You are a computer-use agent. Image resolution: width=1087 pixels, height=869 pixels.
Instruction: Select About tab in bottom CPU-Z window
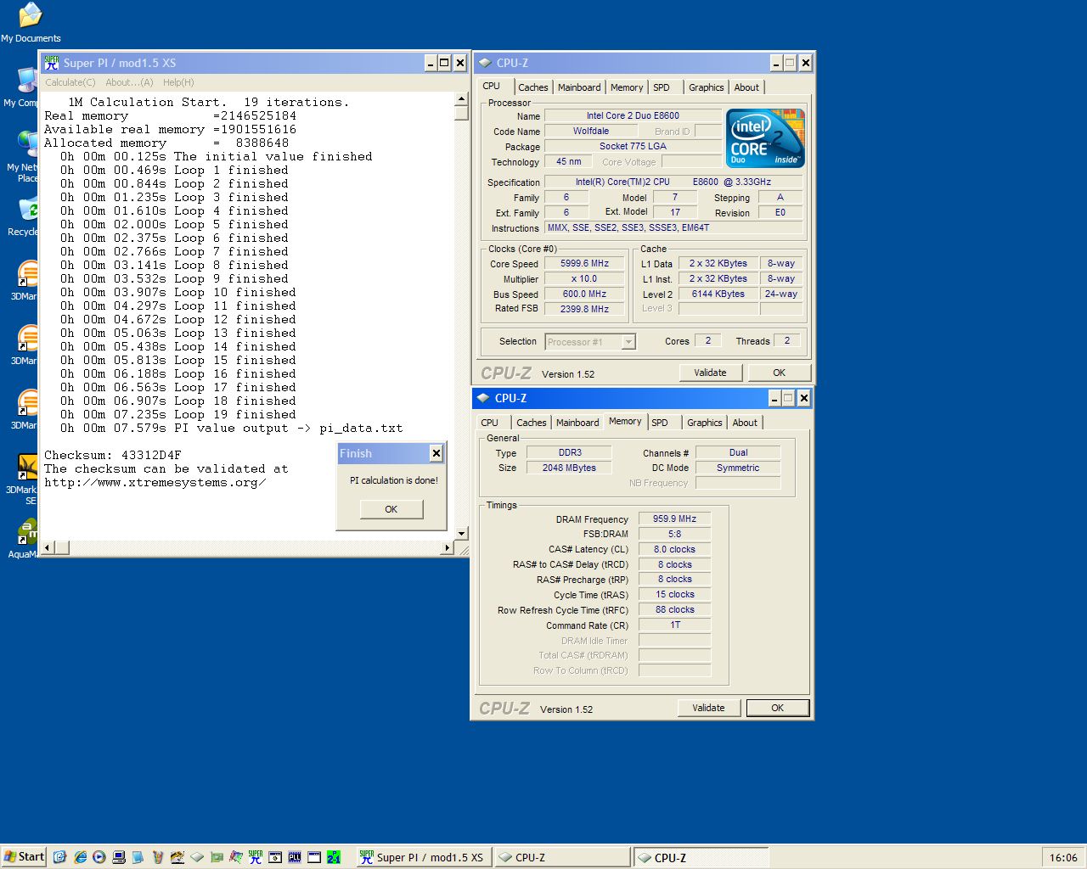coord(745,423)
